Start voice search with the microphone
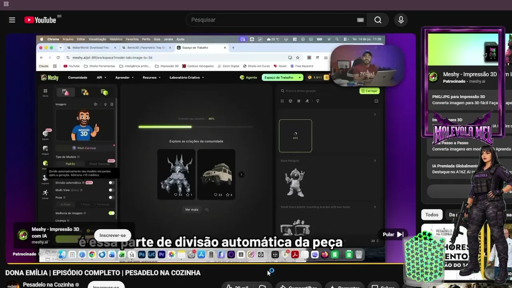The height and width of the screenshot is (288, 512). point(401,20)
